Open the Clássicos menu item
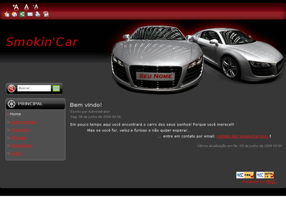Image resolution: width=286 pixels, height=214 pixels. point(20,130)
